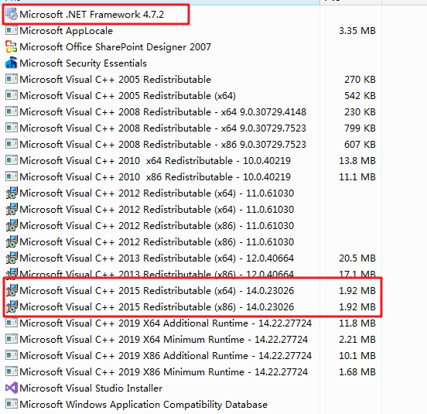Click icon of Visual C++ 2015 Redistributable (x64)
427x414 pixels.
coord(12,290)
